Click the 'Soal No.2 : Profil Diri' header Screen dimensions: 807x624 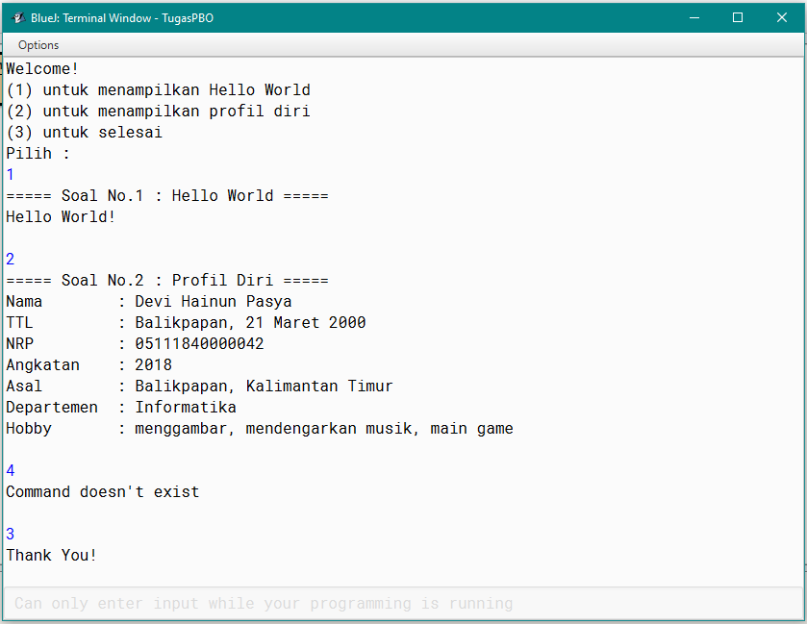tap(165, 280)
